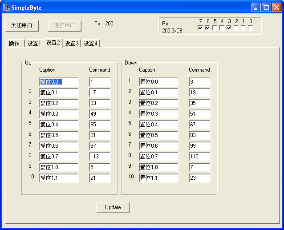Image resolution: width=284 pixels, height=230 pixels.
Task: Click Down command field with value 83
Action: (x=199, y=135)
